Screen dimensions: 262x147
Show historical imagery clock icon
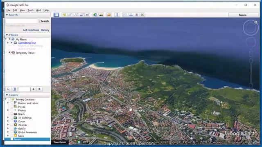pos(95,15)
